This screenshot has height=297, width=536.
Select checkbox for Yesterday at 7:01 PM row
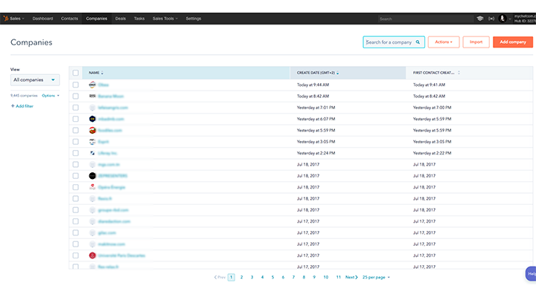coord(75,108)
